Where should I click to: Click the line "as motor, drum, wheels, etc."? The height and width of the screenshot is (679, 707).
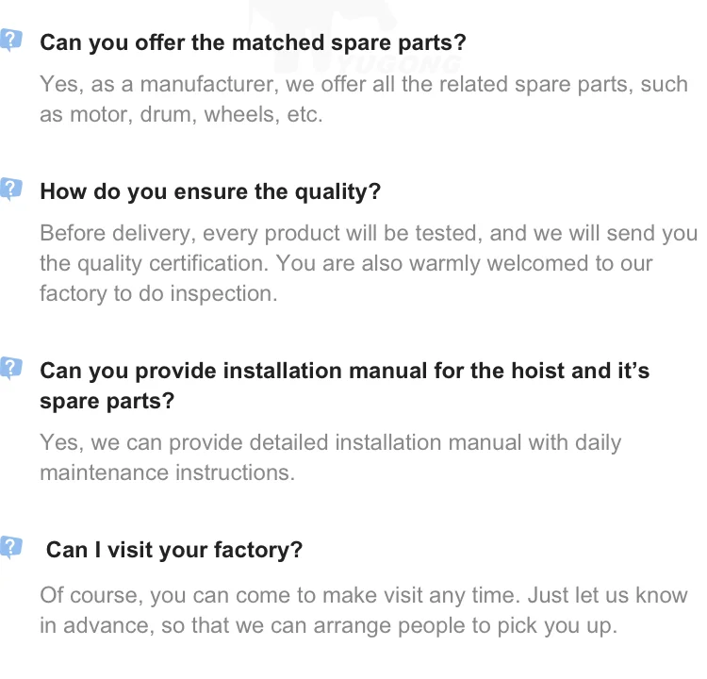(181, 115)
